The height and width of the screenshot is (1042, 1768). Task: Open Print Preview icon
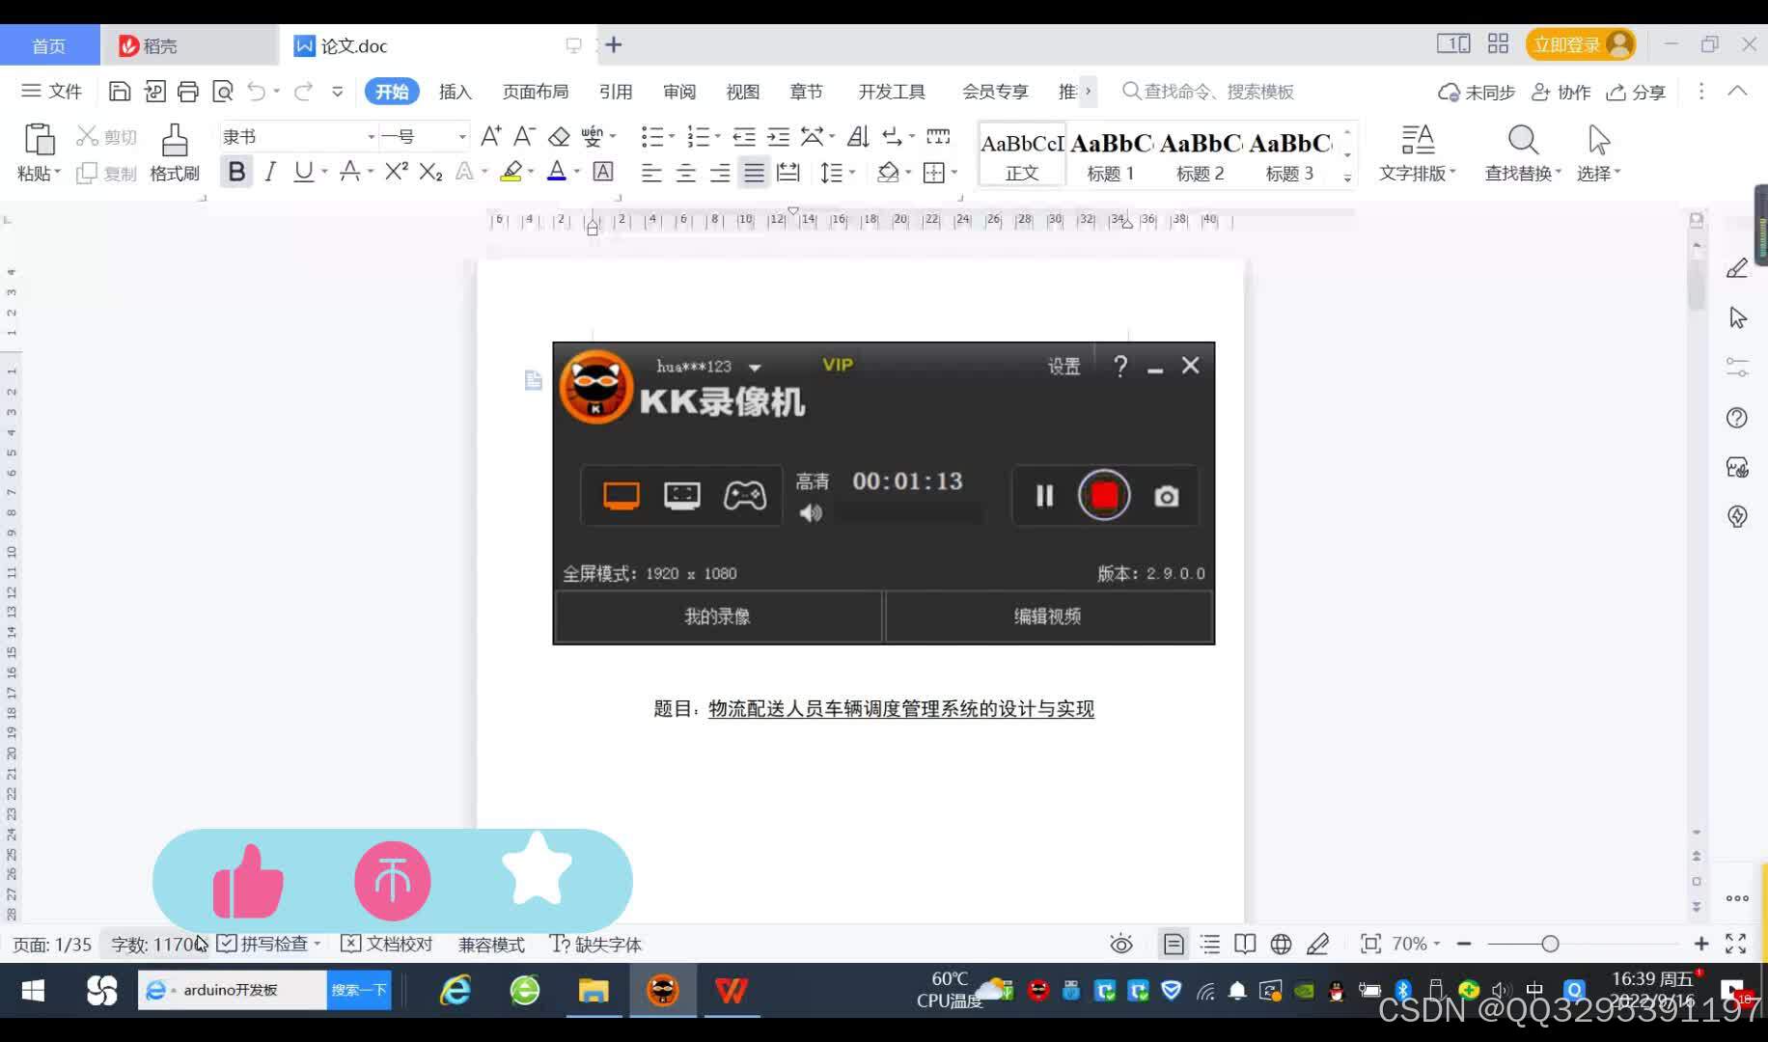pos(223,92)
